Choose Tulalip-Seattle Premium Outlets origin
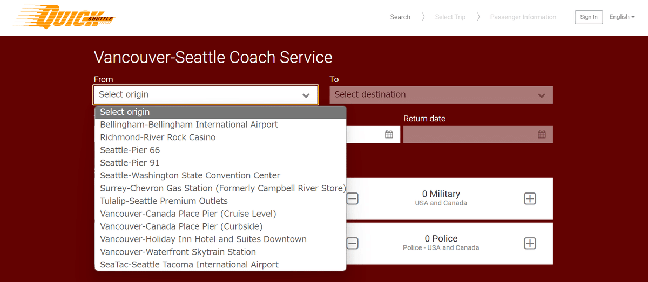 click(x=164, y=201)
